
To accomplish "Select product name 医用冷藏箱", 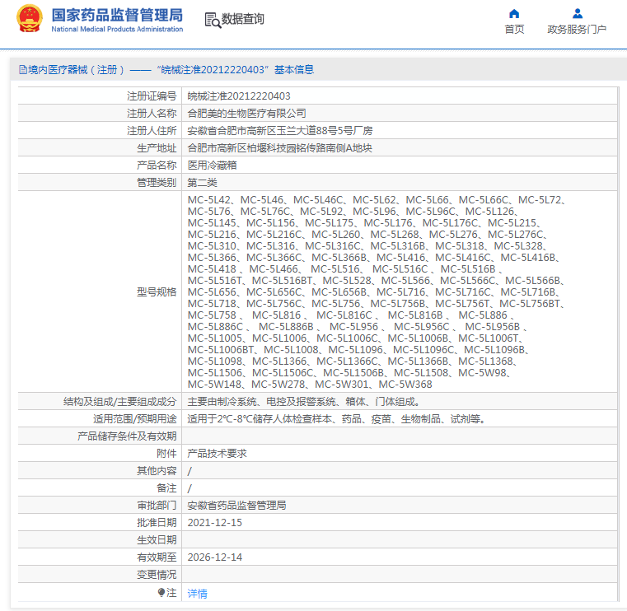I will (x=212, y=166).
